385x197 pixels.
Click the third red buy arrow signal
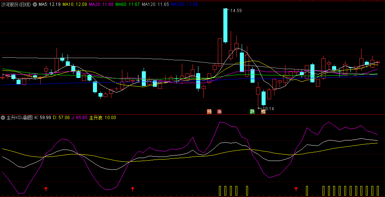(296, 189)
